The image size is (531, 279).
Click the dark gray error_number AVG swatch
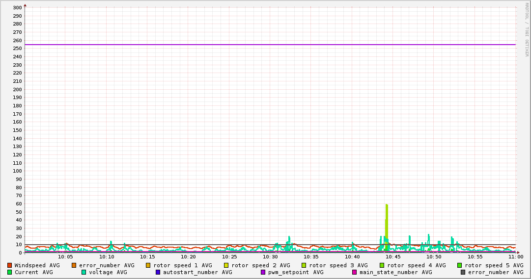[x=463, y=272]
